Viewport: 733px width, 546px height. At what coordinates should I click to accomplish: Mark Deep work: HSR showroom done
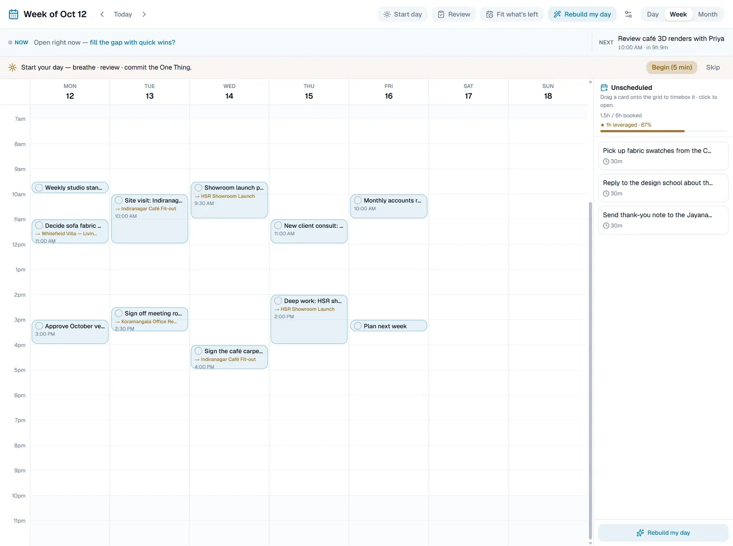coord(278,301)
